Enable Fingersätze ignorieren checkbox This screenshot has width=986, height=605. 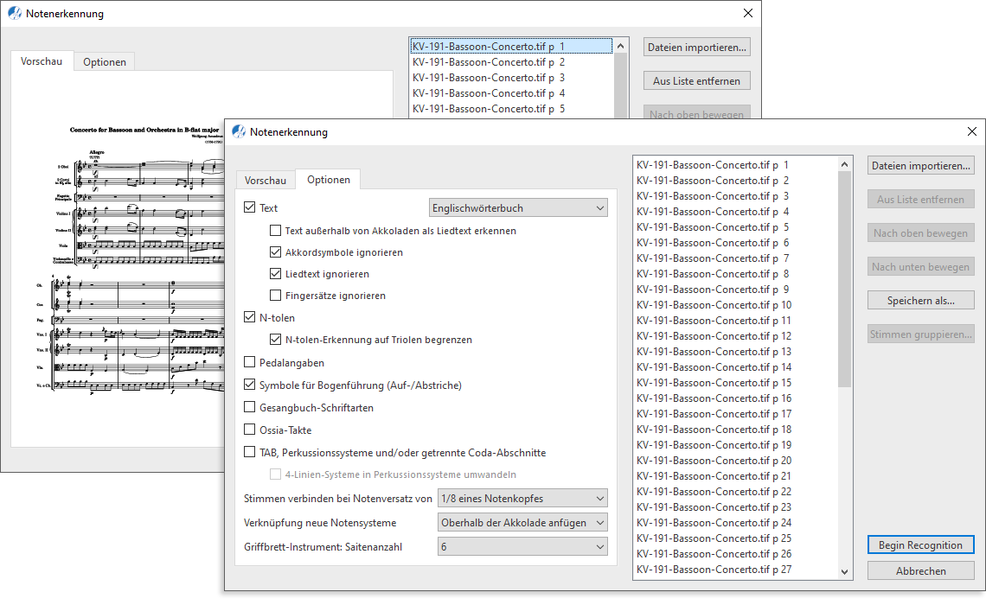click(276, 296)
